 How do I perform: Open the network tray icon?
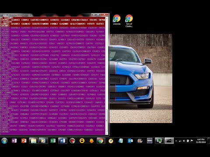[x=180, y=141]
